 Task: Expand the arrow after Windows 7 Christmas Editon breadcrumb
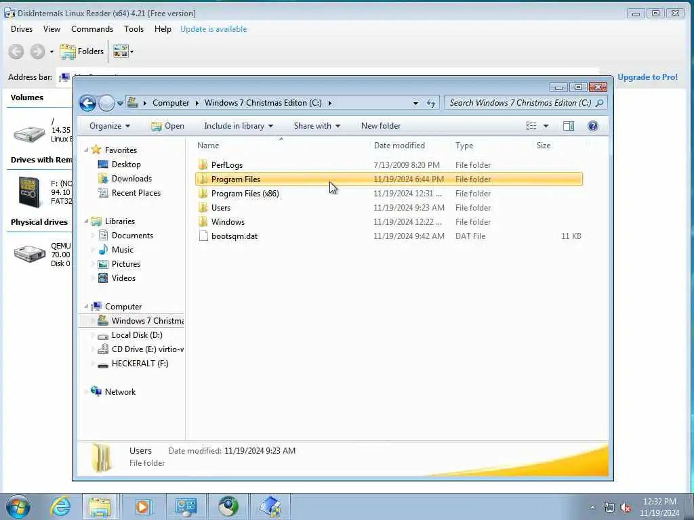click(x=330, y=103)
